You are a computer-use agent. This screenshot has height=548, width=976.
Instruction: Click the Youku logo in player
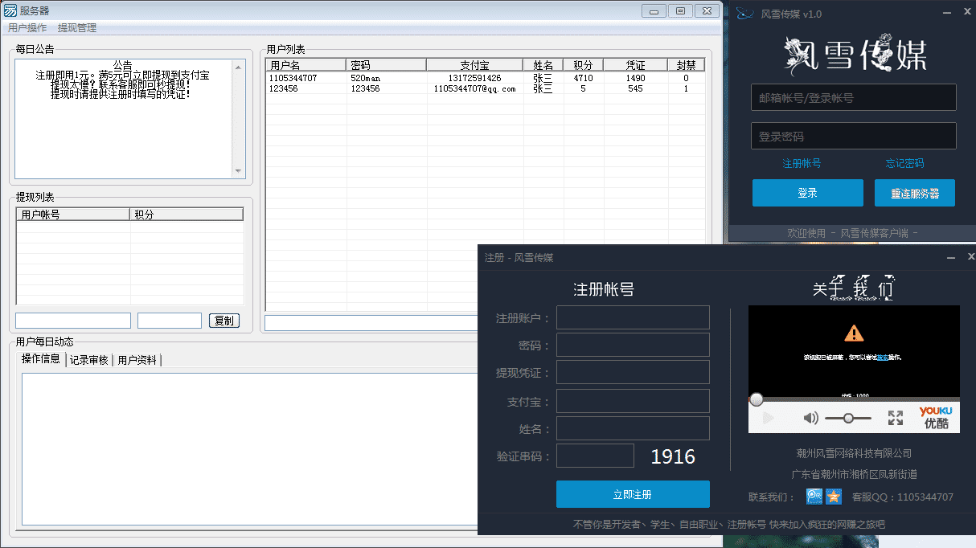[936, 417]
